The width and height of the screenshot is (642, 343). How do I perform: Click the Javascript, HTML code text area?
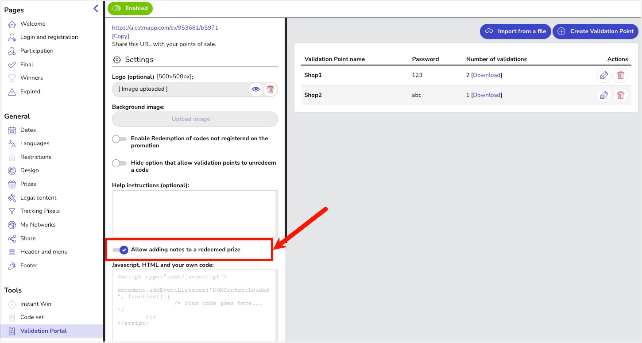click(195, 305)
